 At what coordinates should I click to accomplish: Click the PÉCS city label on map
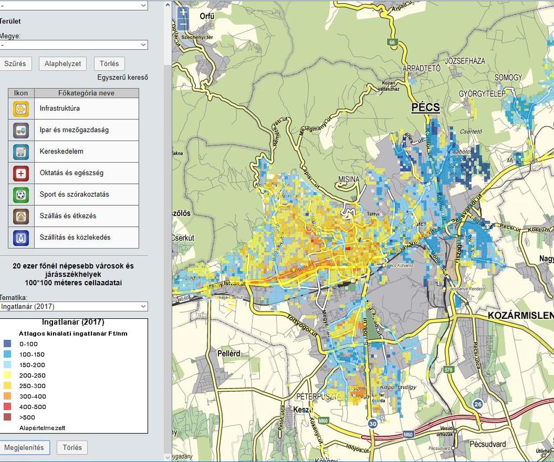click(x=426, y=108)
